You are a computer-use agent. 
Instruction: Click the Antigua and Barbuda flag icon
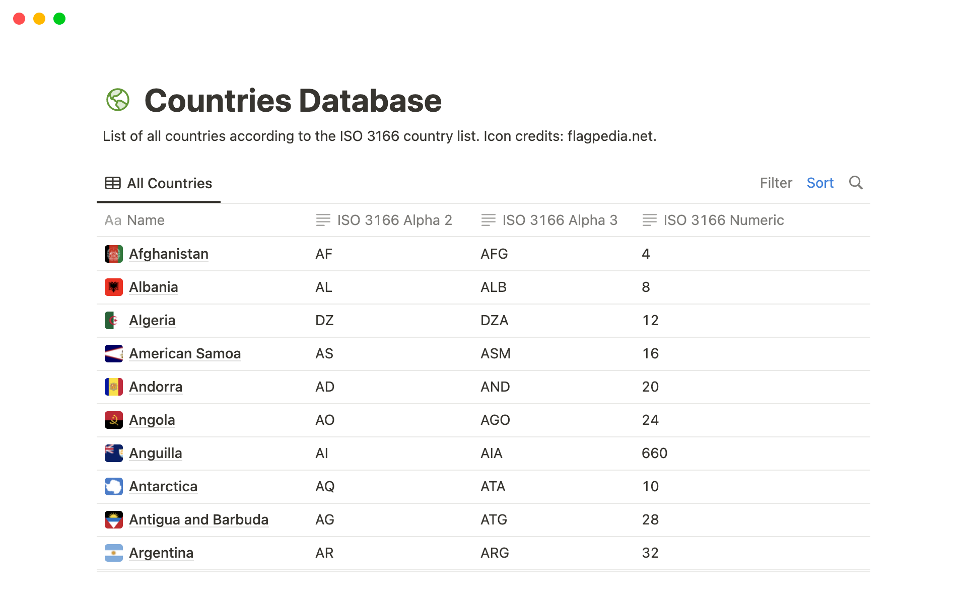pos(114,520)
